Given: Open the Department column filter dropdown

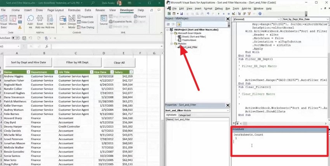Looking at the screenshot, I should point(56,72).
